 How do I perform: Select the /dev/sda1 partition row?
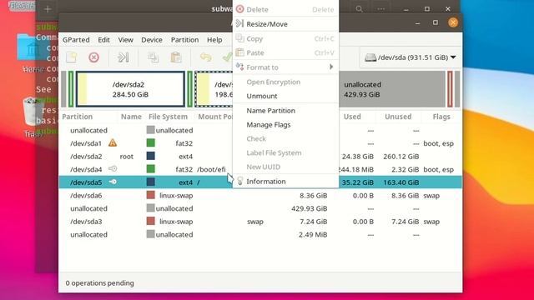point(260,143)
